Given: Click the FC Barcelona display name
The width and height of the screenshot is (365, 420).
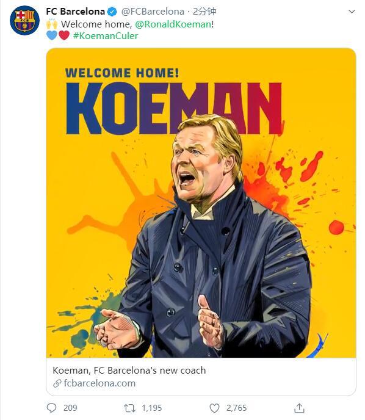Looking at the screenshot, I should pyautogui.click(x=76, y=12).
